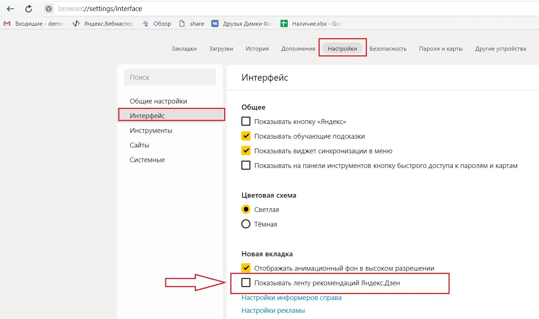Open the Обзор bookmark
Image resolution: width=539 pixels, height=319 pixels.
pyautogui.click(x=157, y=24)
